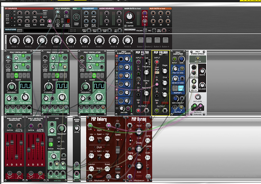Click the PREV VAR jack
261x184 pixels.
89,31
